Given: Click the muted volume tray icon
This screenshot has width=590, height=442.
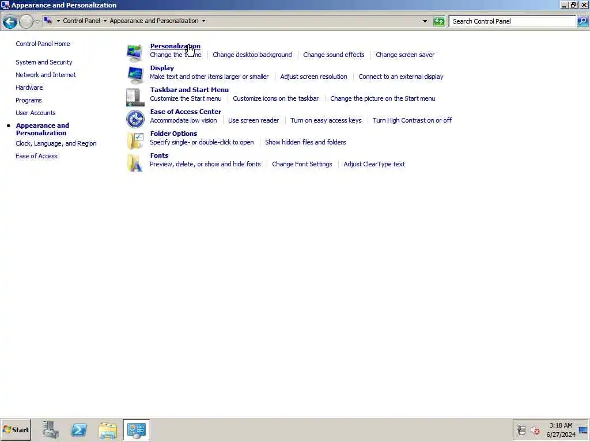Looking at the screenshot, I should 535,430.
